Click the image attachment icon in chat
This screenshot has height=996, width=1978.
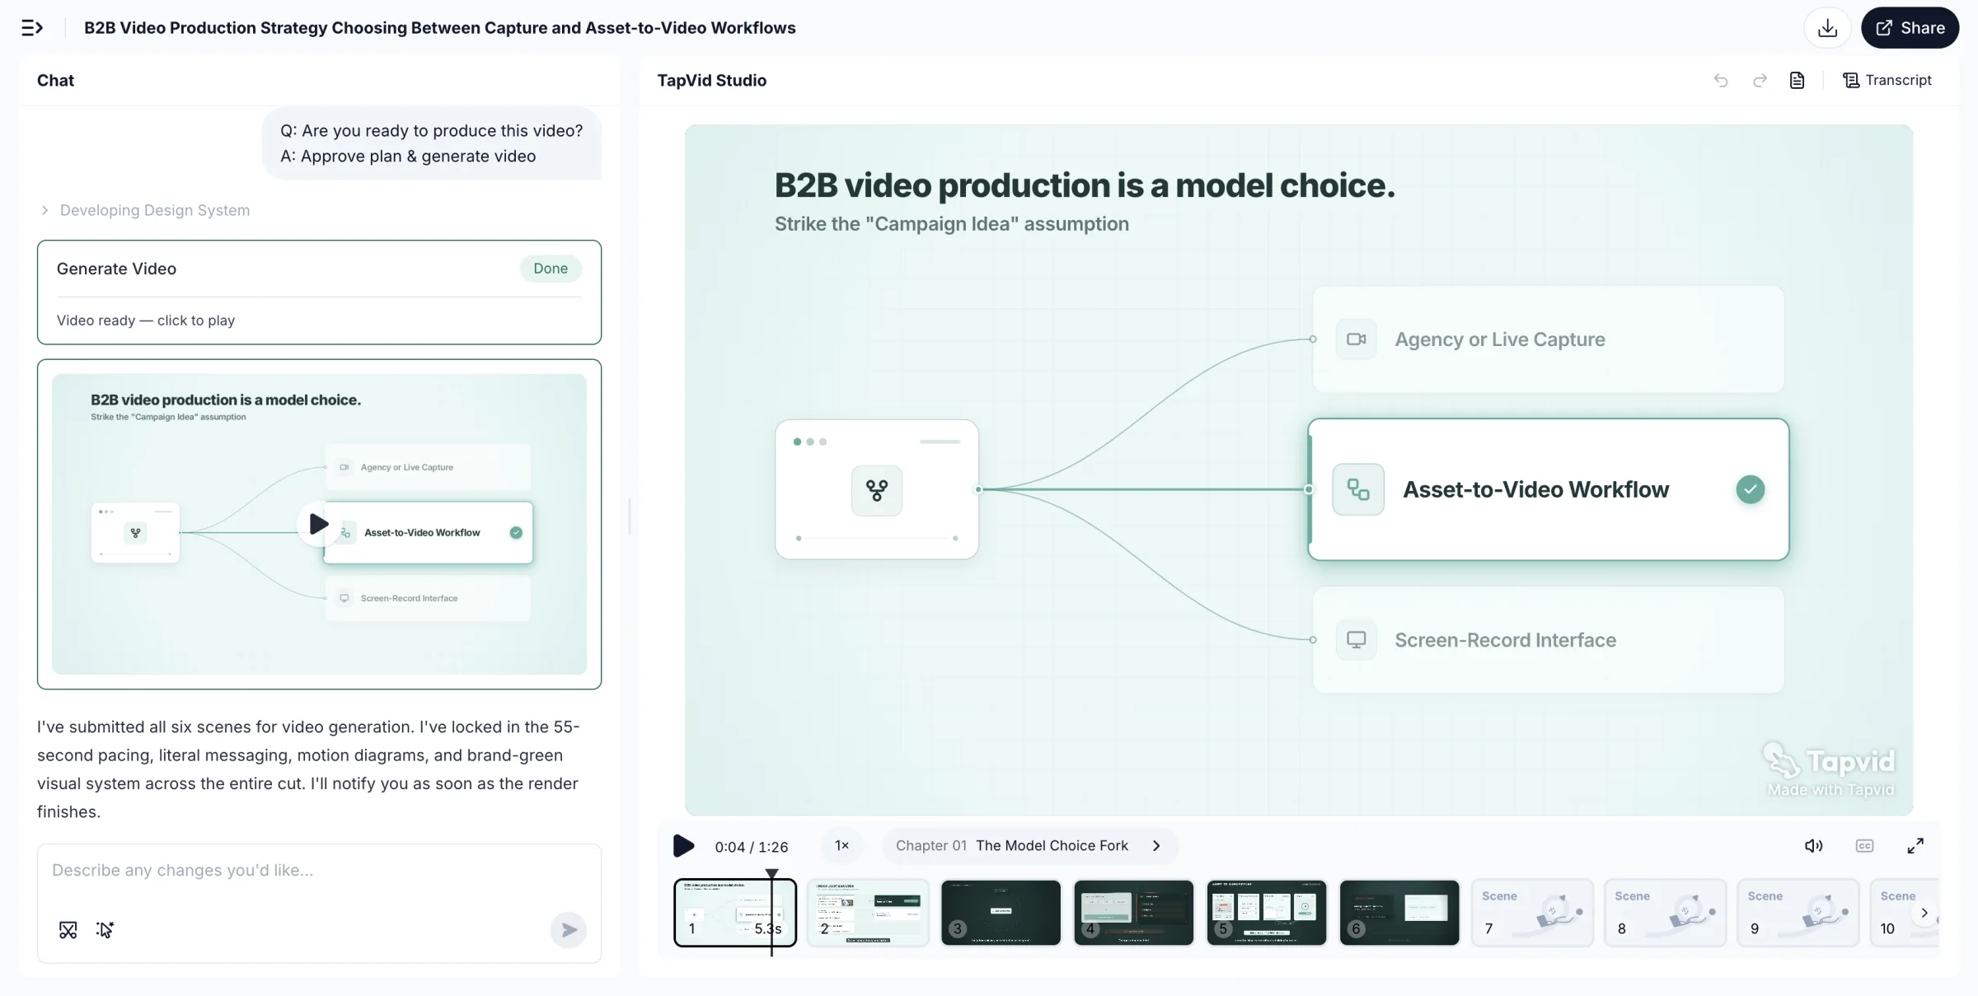click(x=68, y=930)
